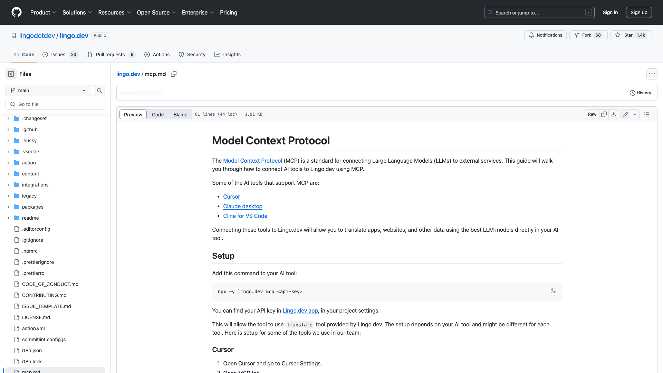The height and width of the screenshot is (373, 663).
Task: Switch to the Blame tab
Action: (180, 114)
